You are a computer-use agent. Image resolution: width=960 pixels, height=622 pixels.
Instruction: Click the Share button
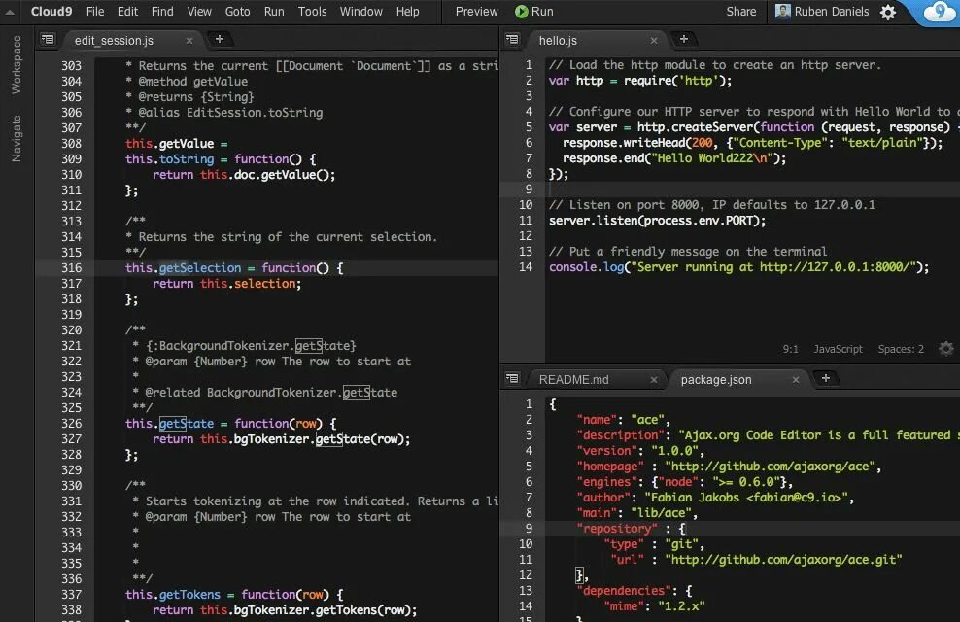coord(740,11)
